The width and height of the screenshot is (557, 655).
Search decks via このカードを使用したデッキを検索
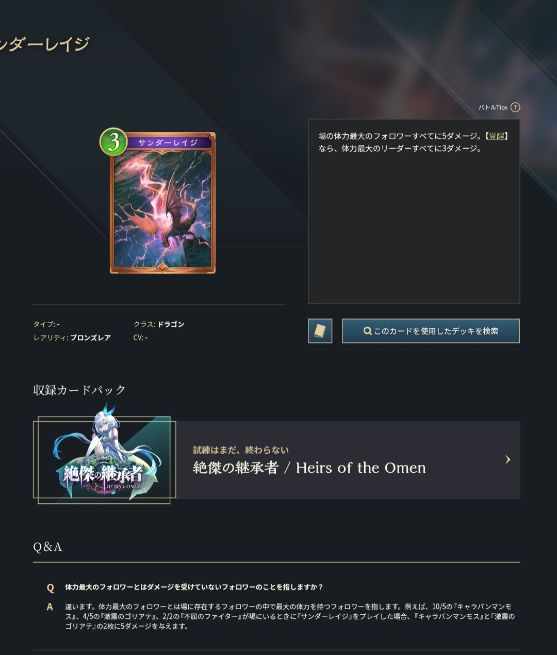point(431,331)
